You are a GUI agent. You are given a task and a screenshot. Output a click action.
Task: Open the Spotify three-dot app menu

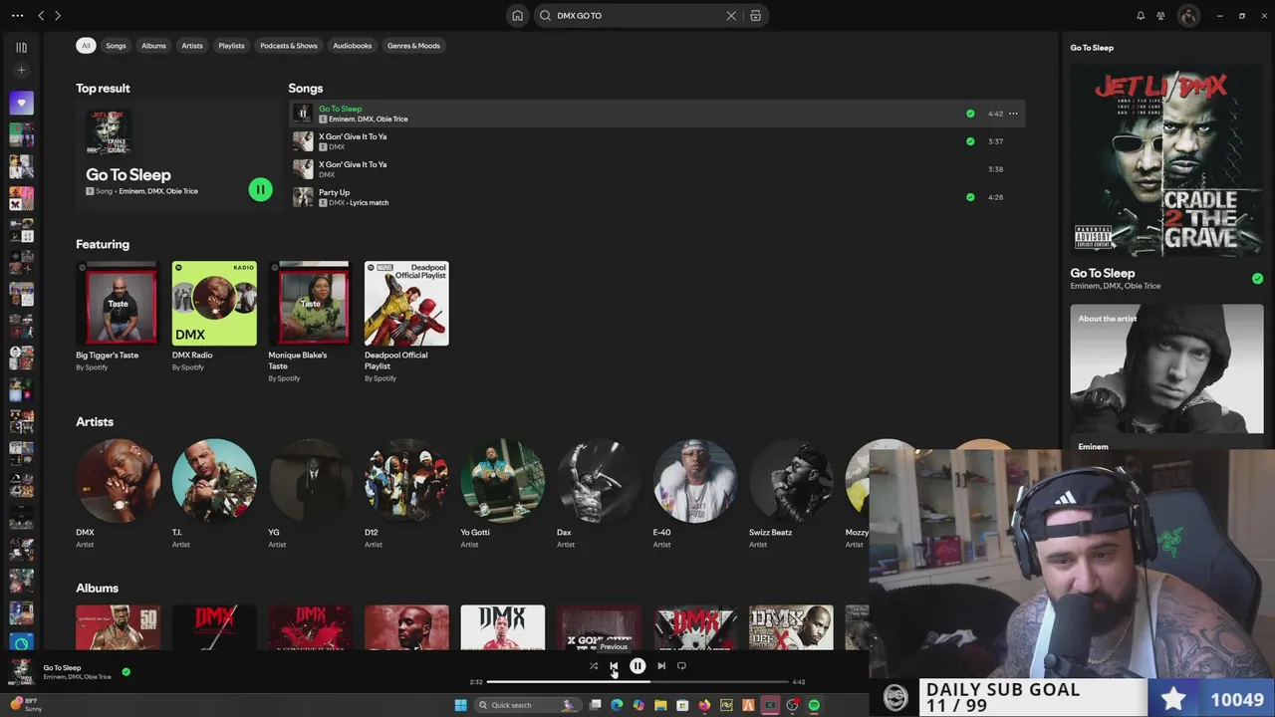15,16
